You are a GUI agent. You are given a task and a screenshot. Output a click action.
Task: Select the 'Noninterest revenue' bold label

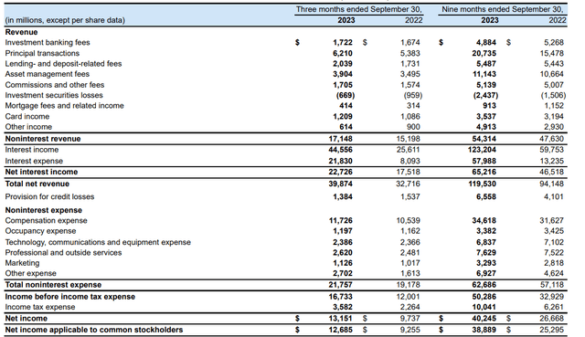[43, 139]
